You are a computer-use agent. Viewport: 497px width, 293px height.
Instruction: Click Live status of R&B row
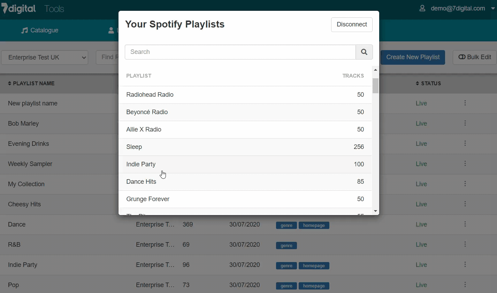(x=421, y=245)
